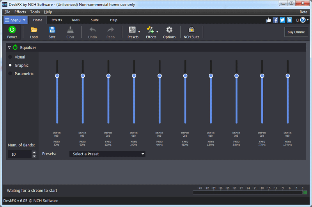Click the 960Hz band slider handle
This screenshot has width=312, height=207.
[x=185, y=76]
